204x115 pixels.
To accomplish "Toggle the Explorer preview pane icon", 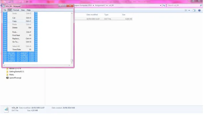I will coord(194,10).
